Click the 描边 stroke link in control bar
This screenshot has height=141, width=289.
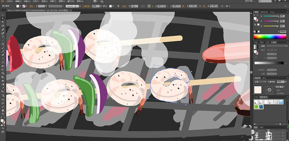(32, 6)
